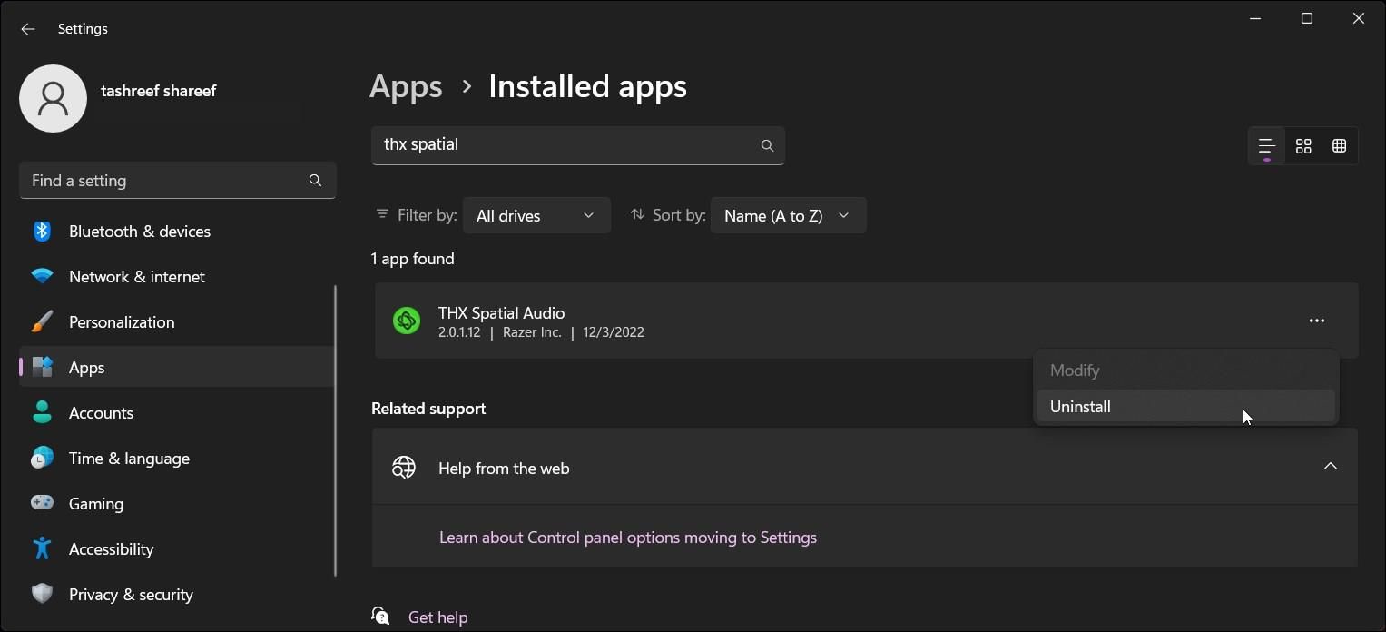Click the Network Wi-Fi icon in sidebar

click(42, 277)
